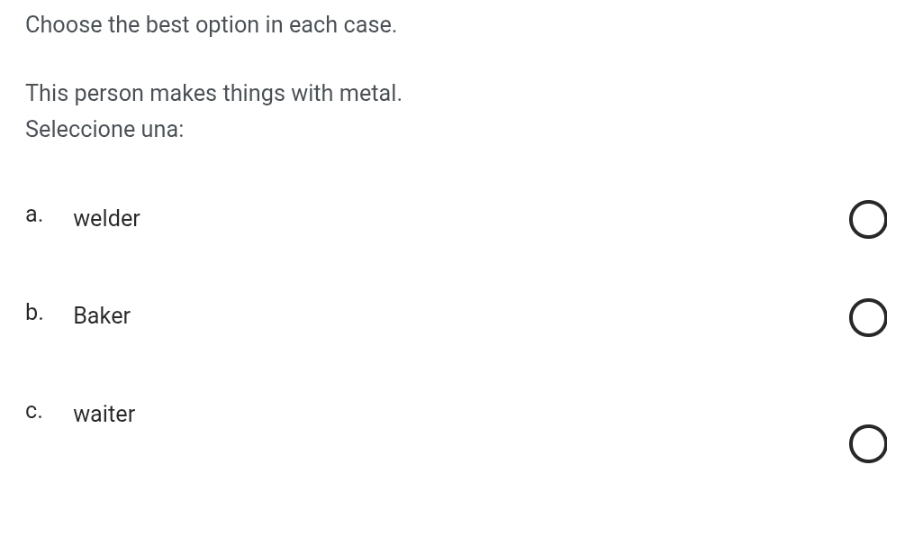Click the word 'things' in the question
914x538 pixels.
coord(254,94)
